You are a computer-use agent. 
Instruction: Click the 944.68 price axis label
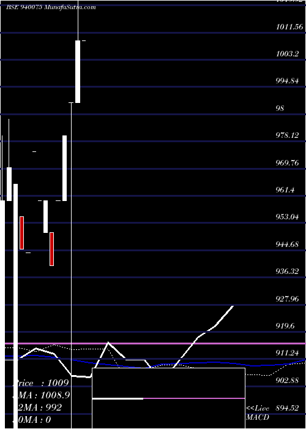(x=288, y=244)
